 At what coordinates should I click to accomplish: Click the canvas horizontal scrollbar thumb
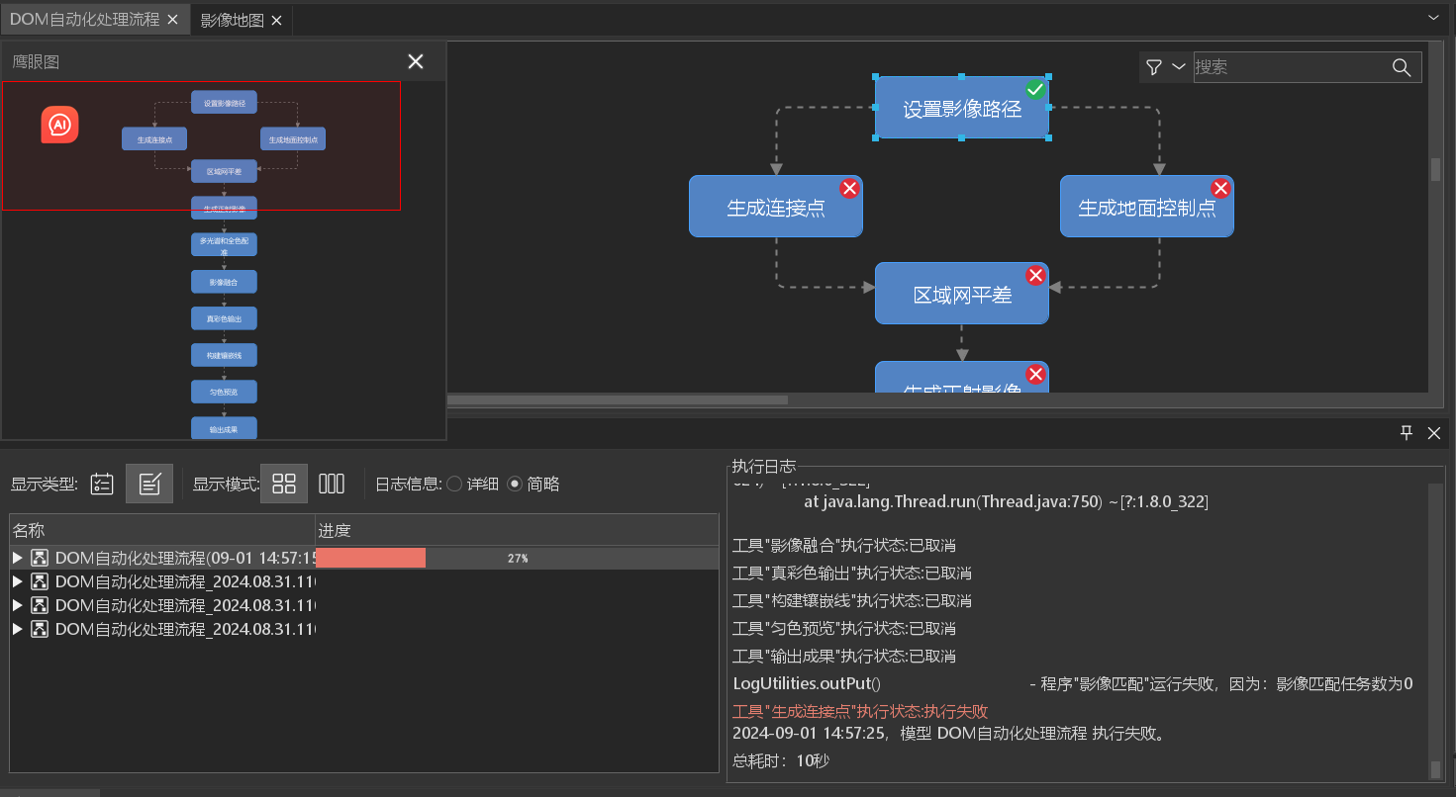618,400
